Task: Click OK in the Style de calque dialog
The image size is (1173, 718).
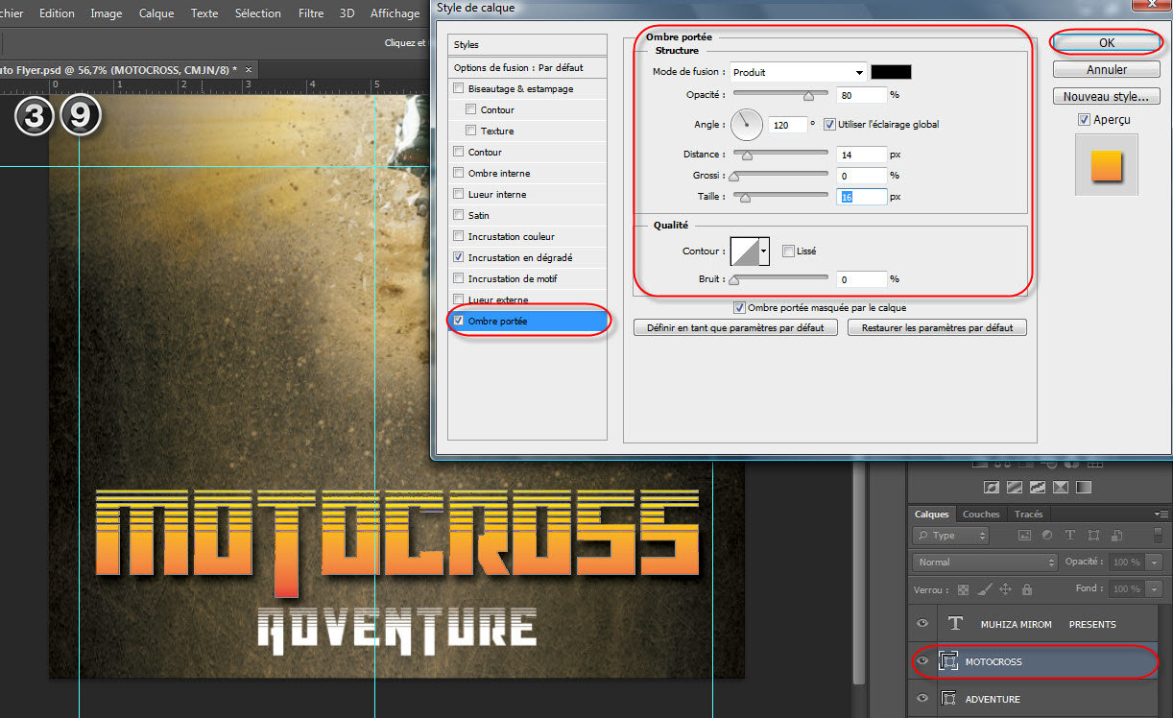Action: click(1107, 42)
